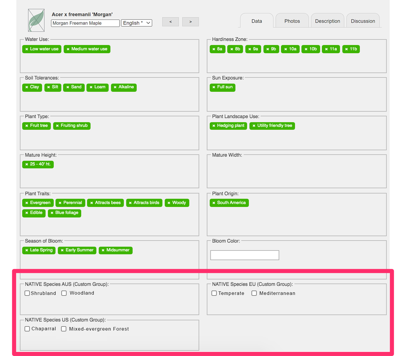The image size is (406, 356).
Task: Remove the Full sun tag
Action: pos(214,87)
